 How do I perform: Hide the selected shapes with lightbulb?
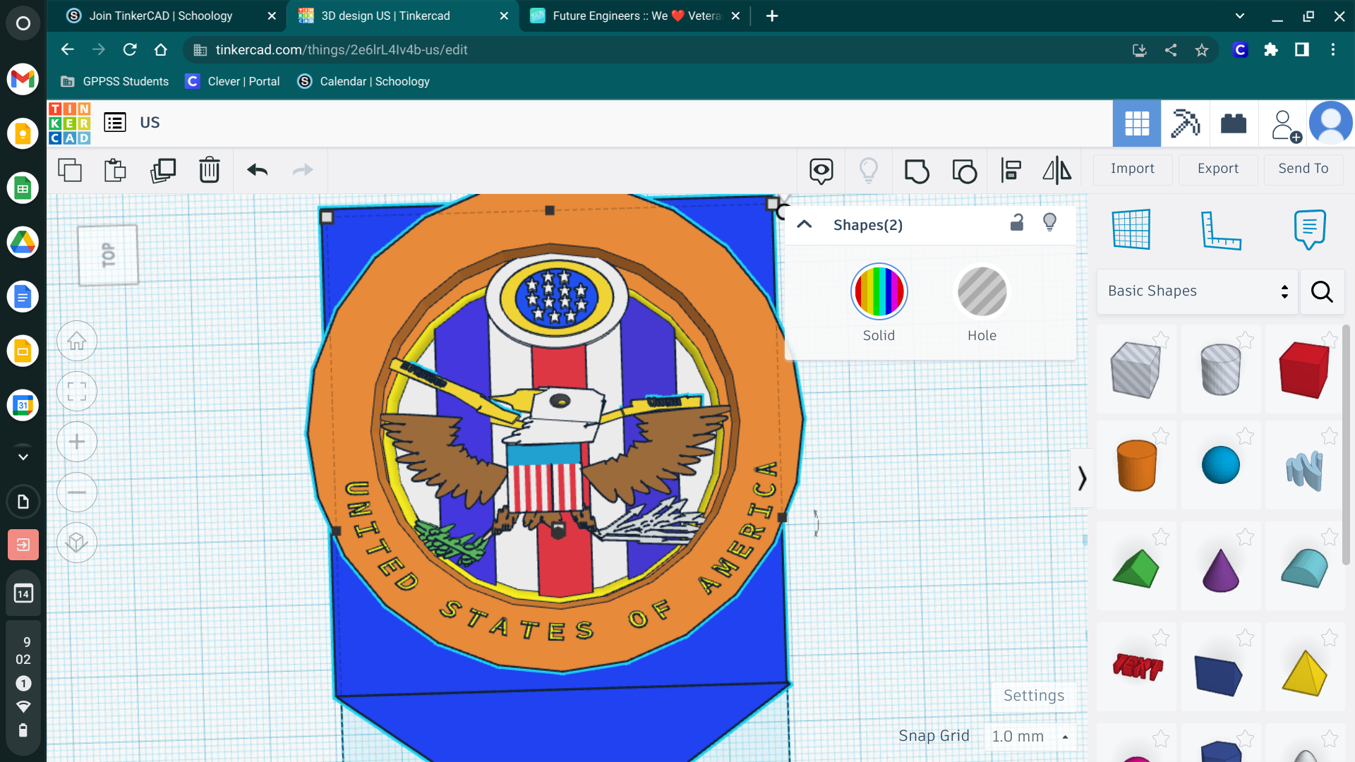1049,223
